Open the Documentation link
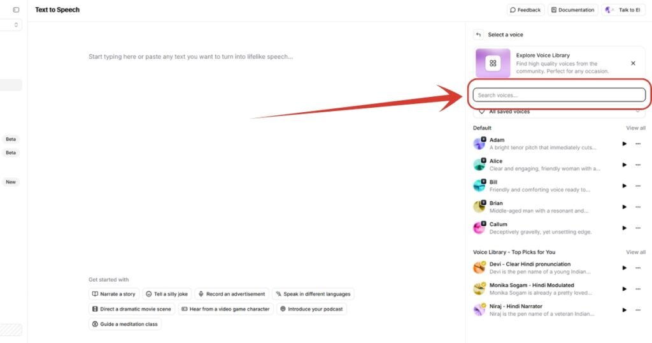 coord(572,10)
